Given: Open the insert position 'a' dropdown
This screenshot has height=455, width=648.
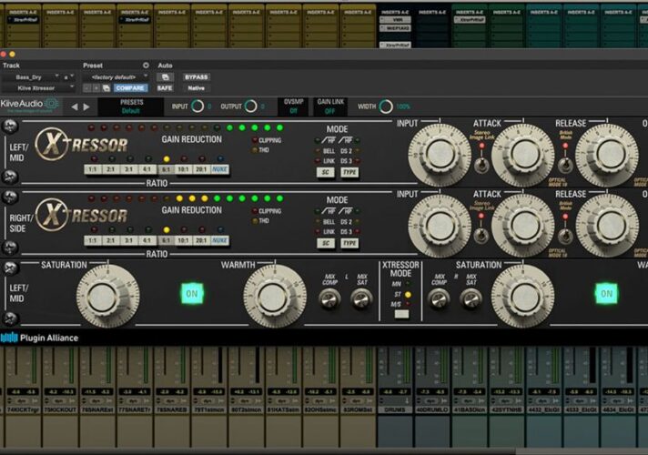Looking at the screenshot, I should tap(68, 77).
